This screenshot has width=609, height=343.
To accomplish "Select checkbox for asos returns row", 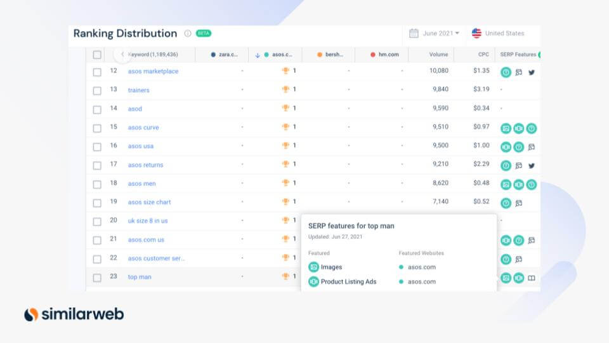I will coord(97,166).
